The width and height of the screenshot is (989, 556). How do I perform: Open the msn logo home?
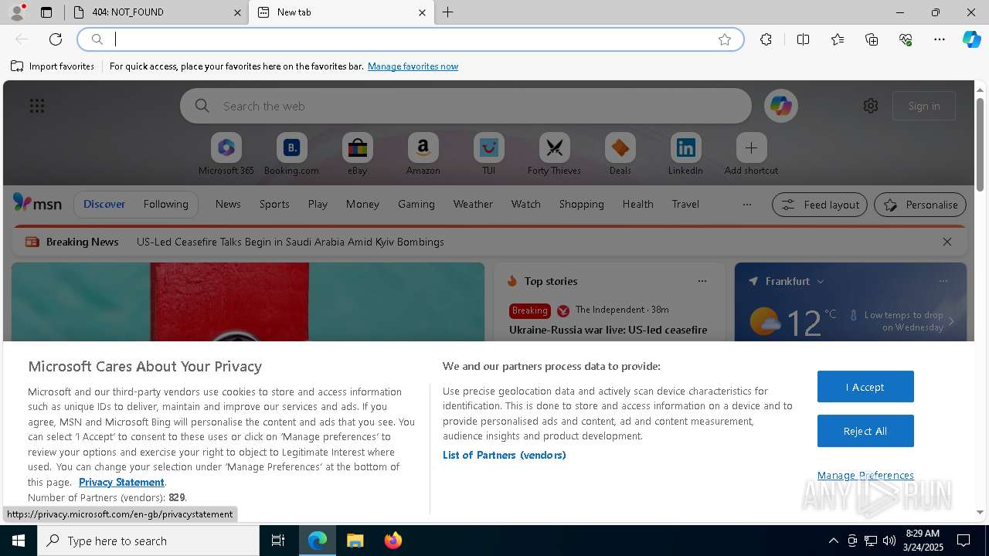pos(37,203)
